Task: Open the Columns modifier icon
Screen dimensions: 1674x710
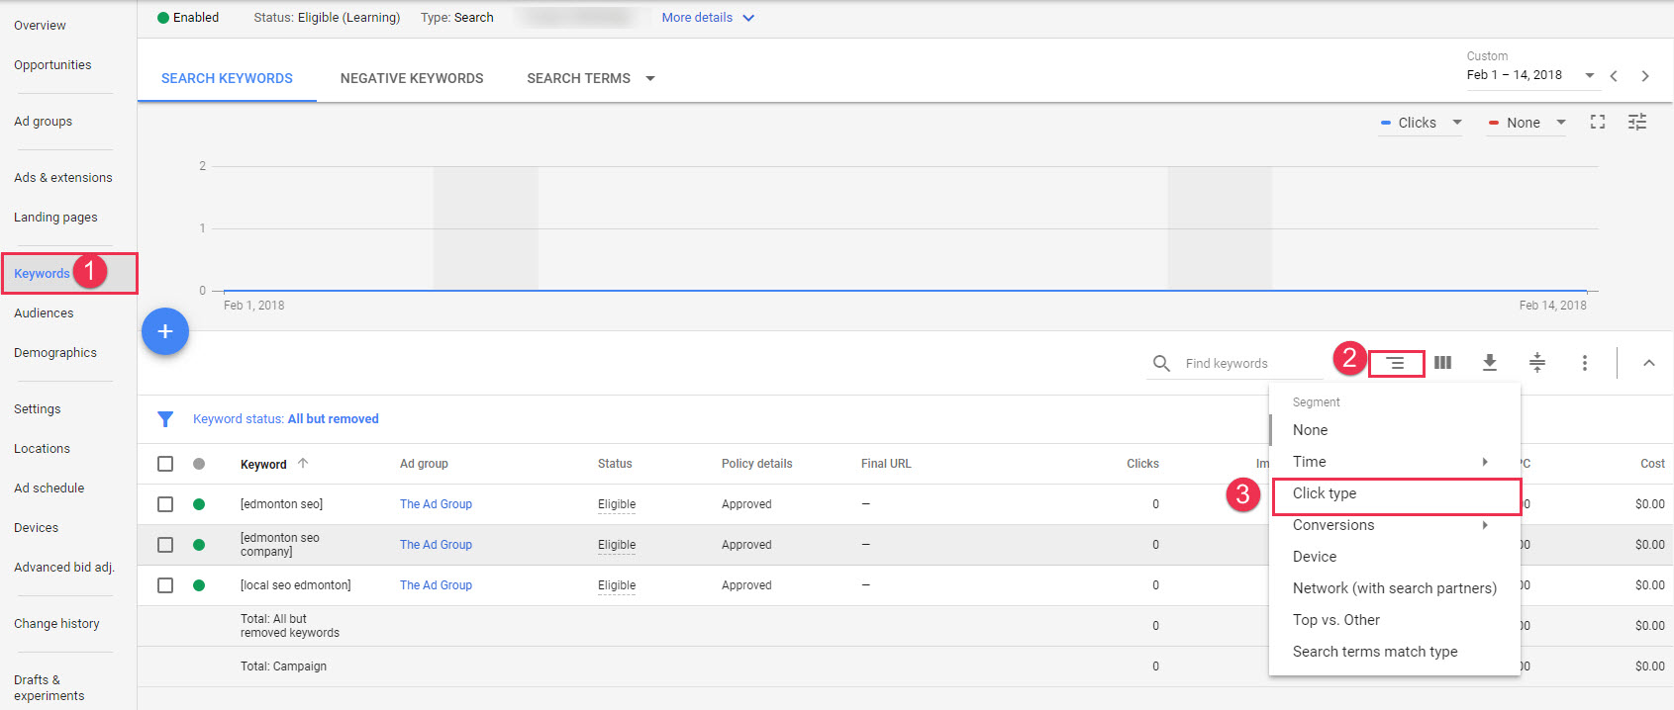Action: coord(1442,363)
